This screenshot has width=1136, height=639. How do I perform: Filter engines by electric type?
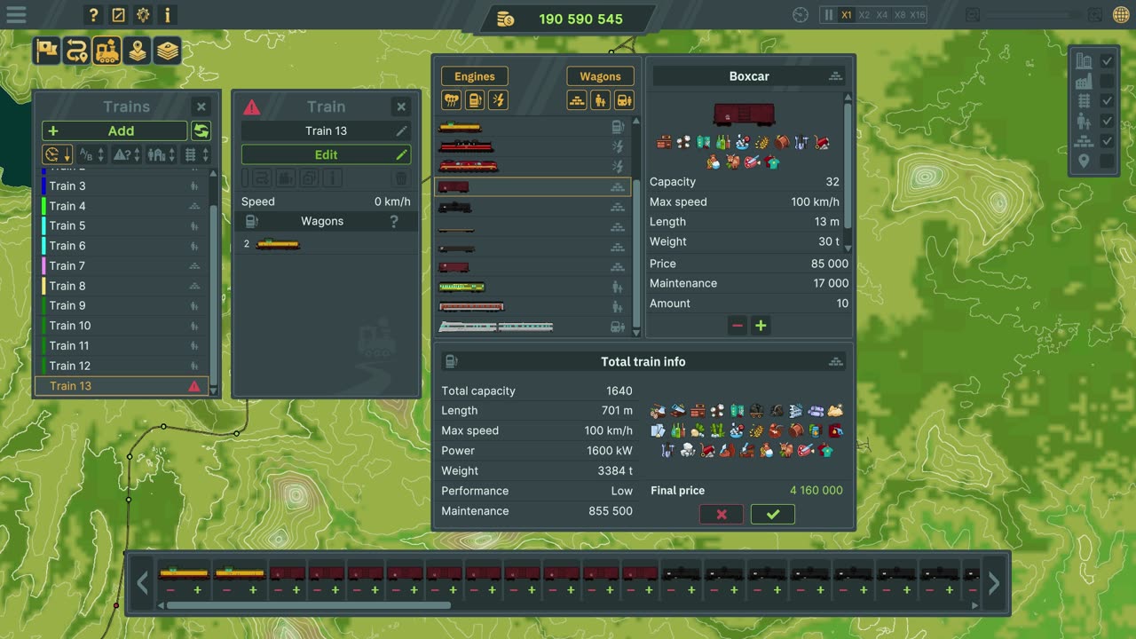(x=499, y=100)
